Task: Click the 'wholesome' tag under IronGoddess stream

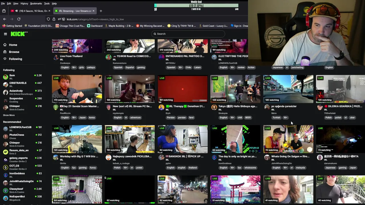Action: tap(250, 168)
